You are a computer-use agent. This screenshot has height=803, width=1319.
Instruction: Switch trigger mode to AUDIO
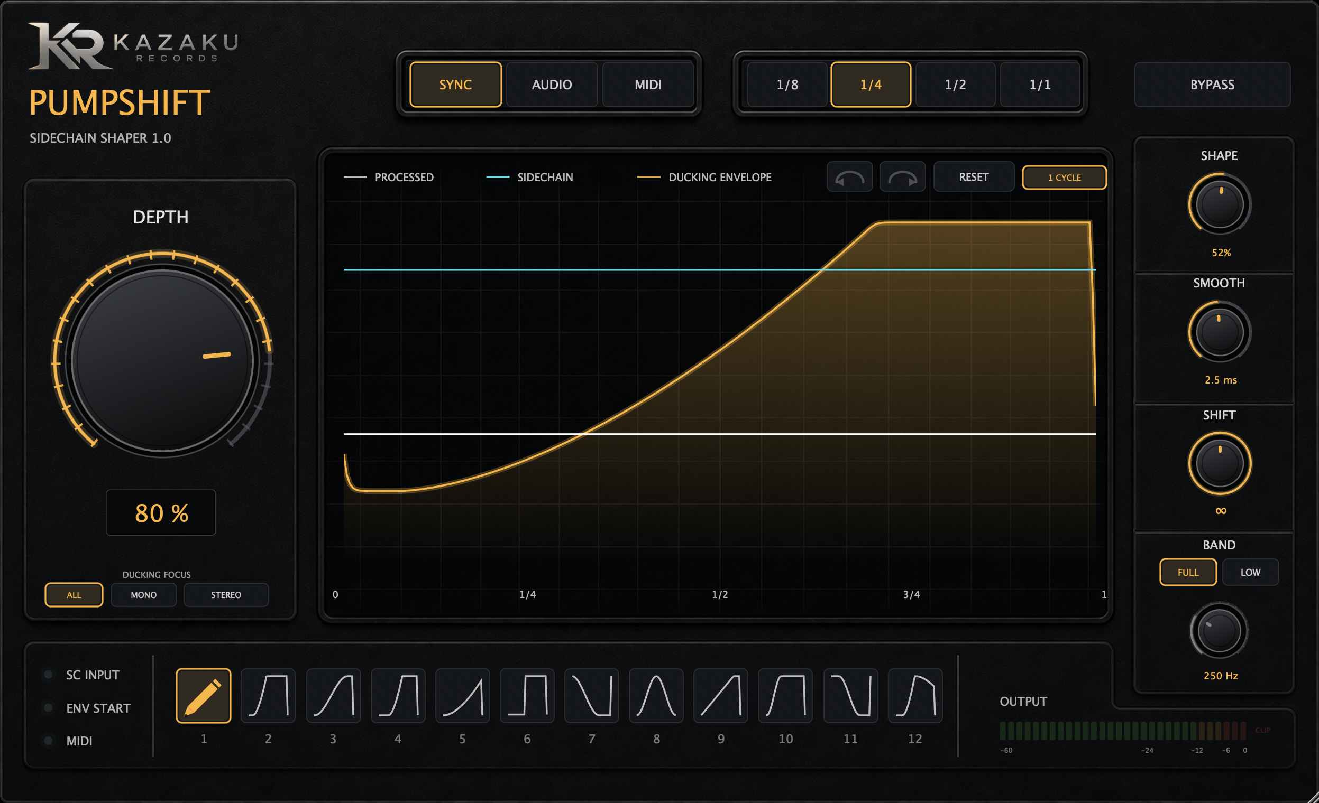552,85
